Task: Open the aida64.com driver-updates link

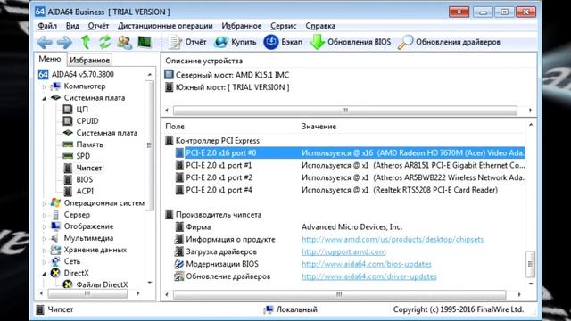Action: click(368, 276)
